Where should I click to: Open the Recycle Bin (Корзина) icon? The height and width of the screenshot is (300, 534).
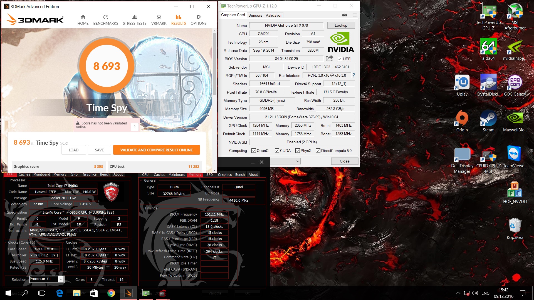(515, 229)
